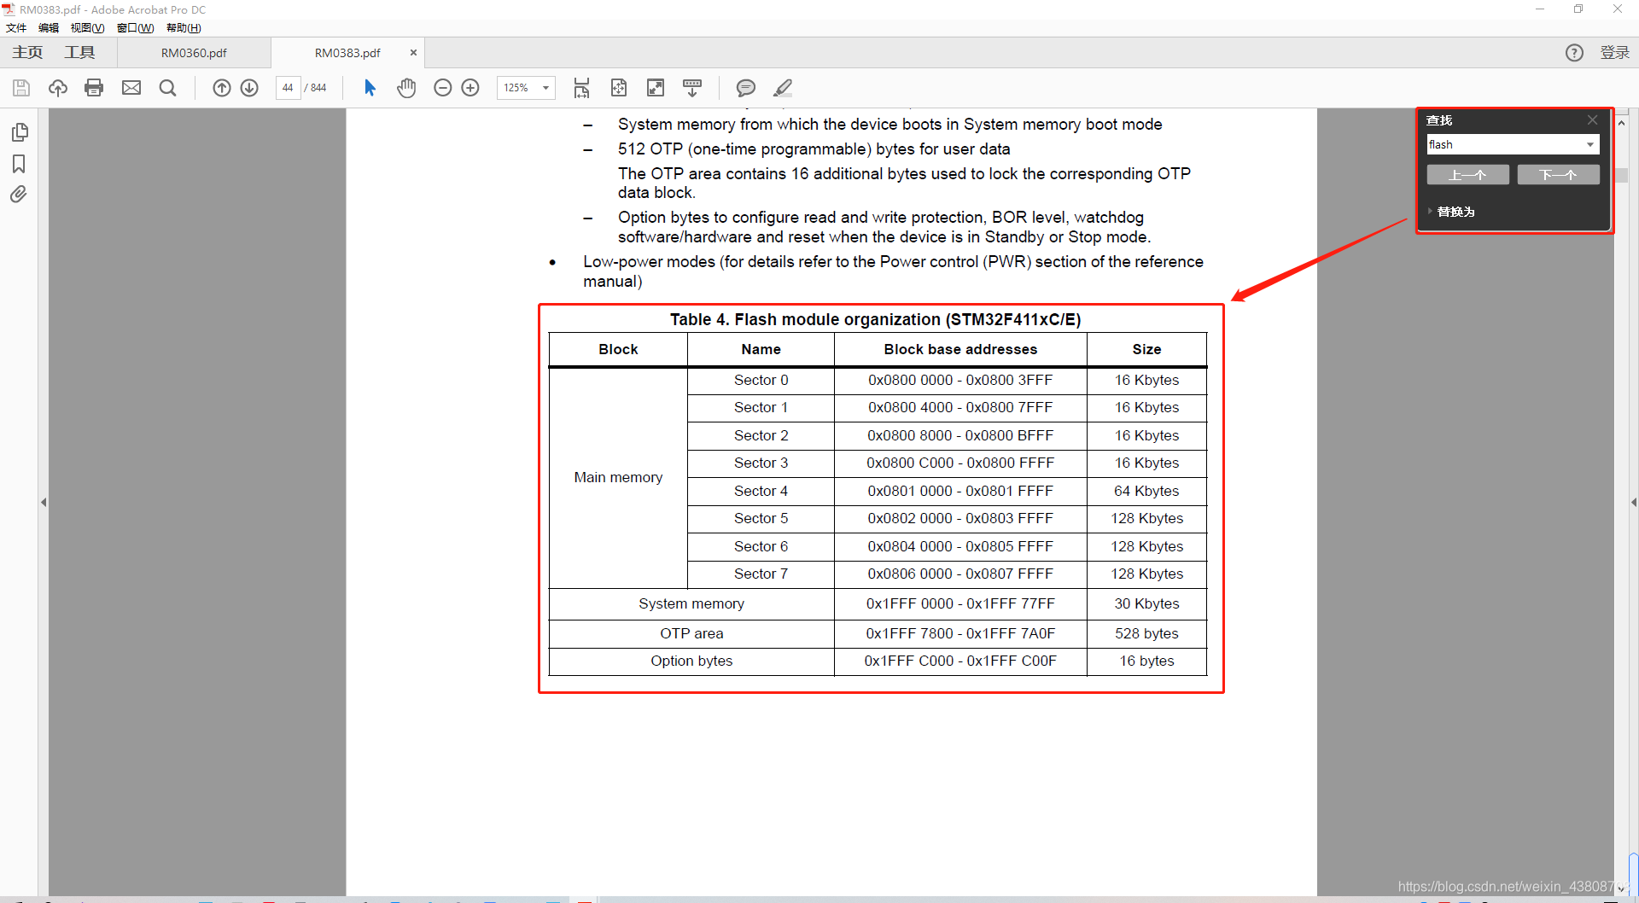Open help question mark icon
The height and width of the screenshot is (903, 1639).
coord(1574,53)
